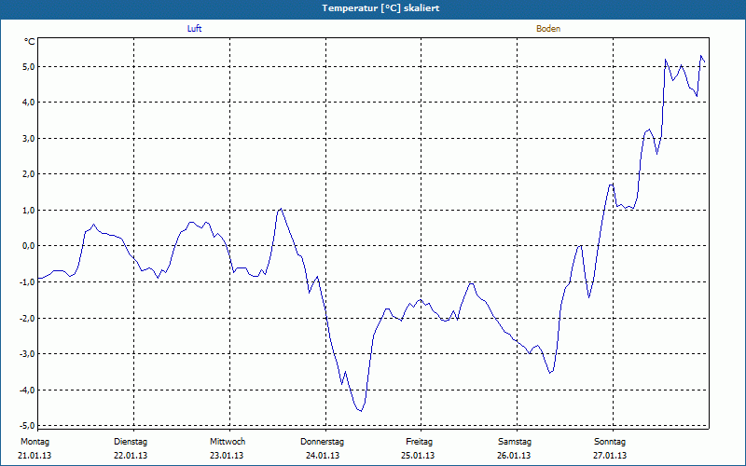Click the '0,0' y-axis value
The height and width of the screenshot is (466, 746).
click(x=29, y=246)
